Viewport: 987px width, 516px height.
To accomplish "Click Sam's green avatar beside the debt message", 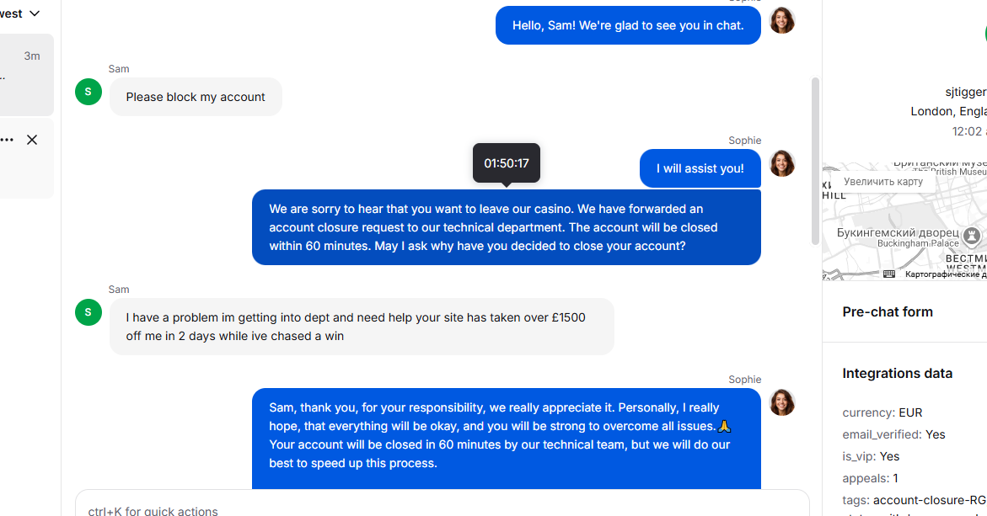I will [89, 312].
